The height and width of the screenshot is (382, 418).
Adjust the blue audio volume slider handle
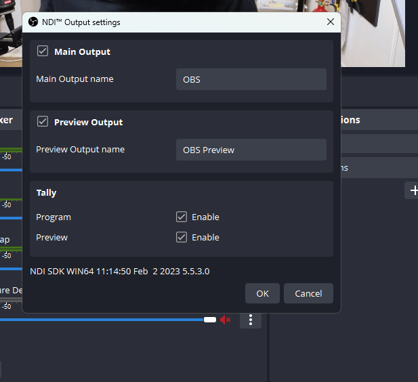[210, 320]
